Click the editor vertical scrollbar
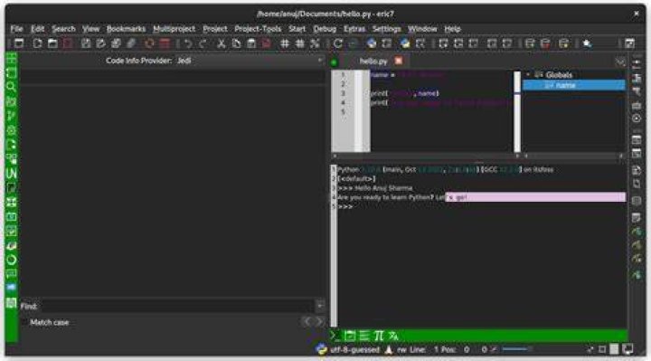Image resolution: width=651 pixels, height=361 pixels. click(517, 111)
